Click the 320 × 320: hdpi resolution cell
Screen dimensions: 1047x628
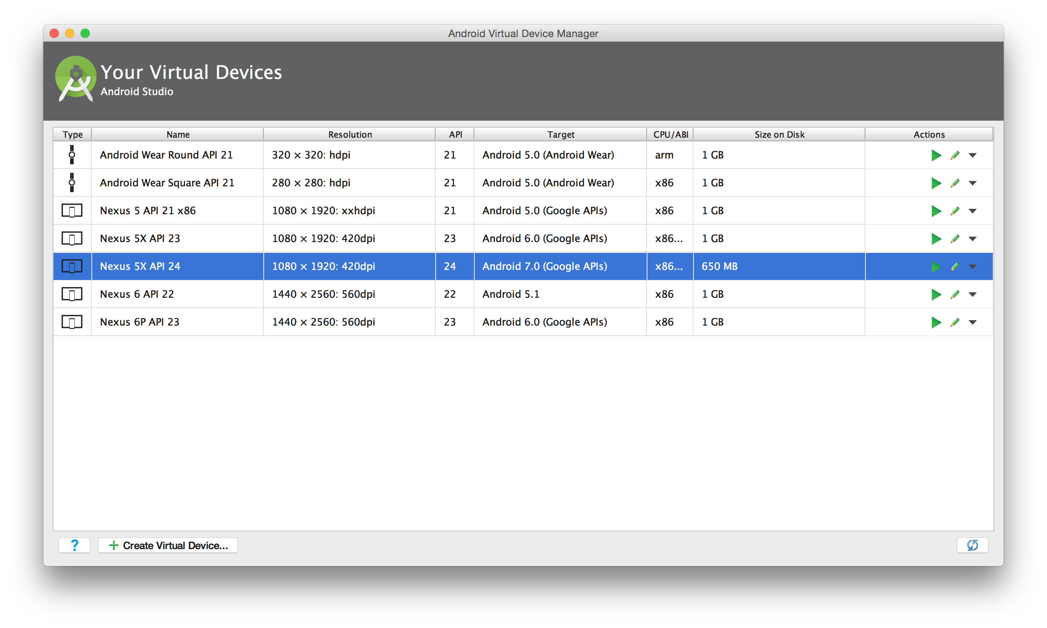click(x=350, y=155)
